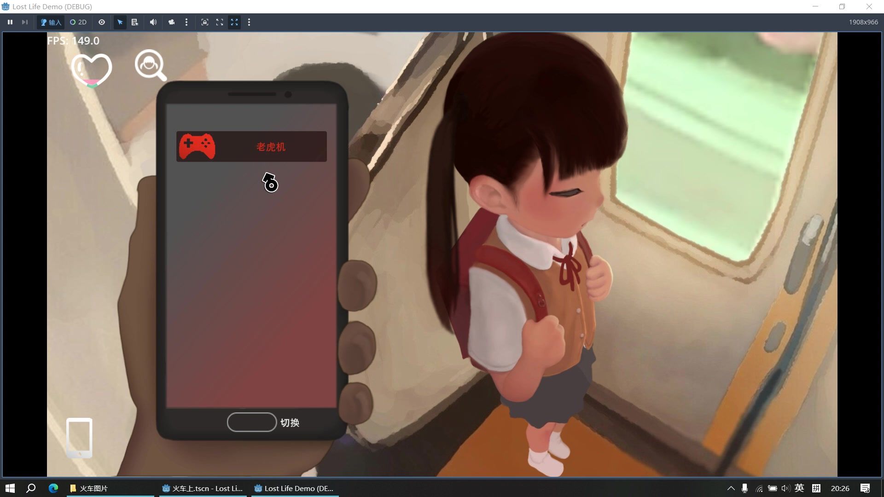
Task: Switch to 火车上.tscn taskbar window
Action: [x=203, y=488]
